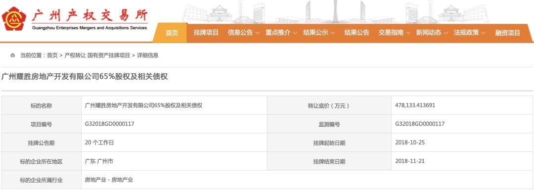534x190 pixels.
Task: Click the industry value 房地产业 - 房地产业
Action: pyautogui.click(x=109, y=180)
